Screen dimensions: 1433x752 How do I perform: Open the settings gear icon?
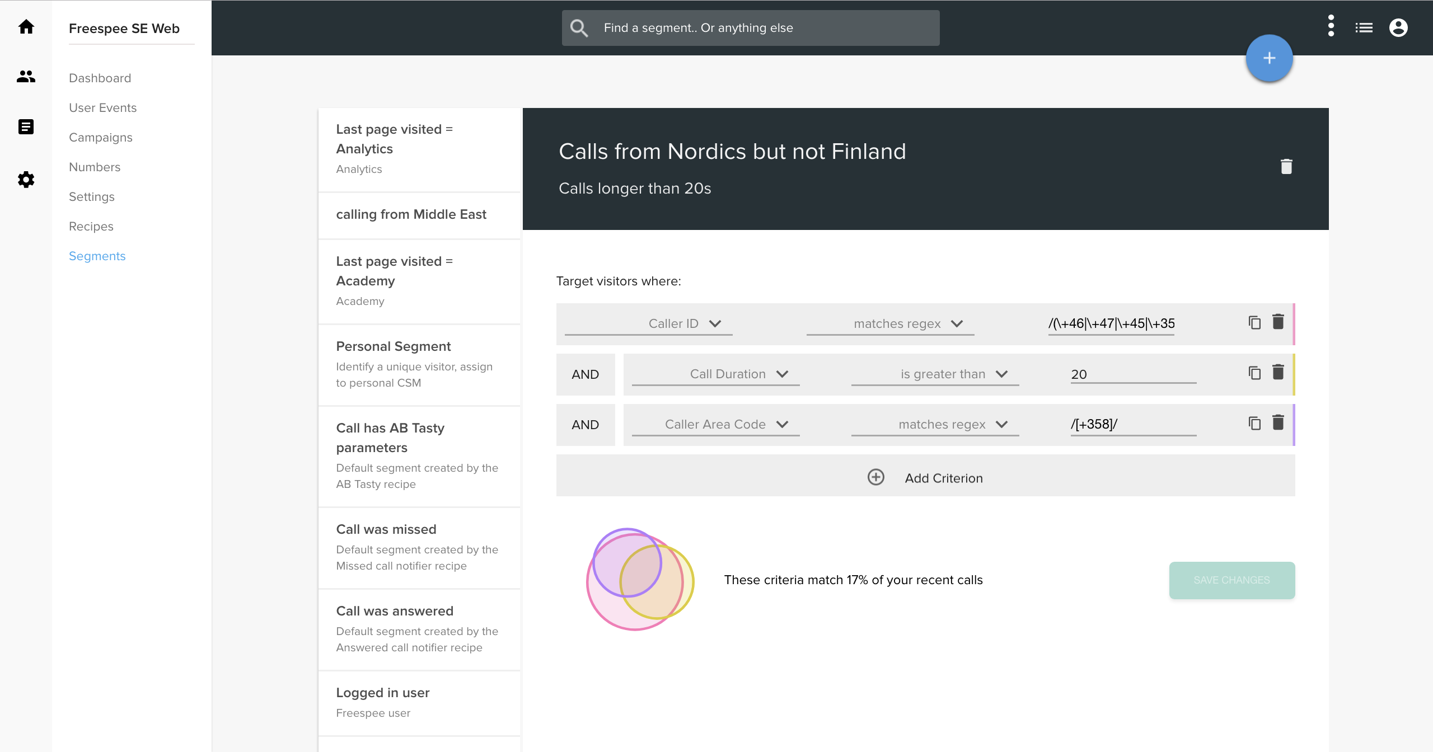(26, 180)
